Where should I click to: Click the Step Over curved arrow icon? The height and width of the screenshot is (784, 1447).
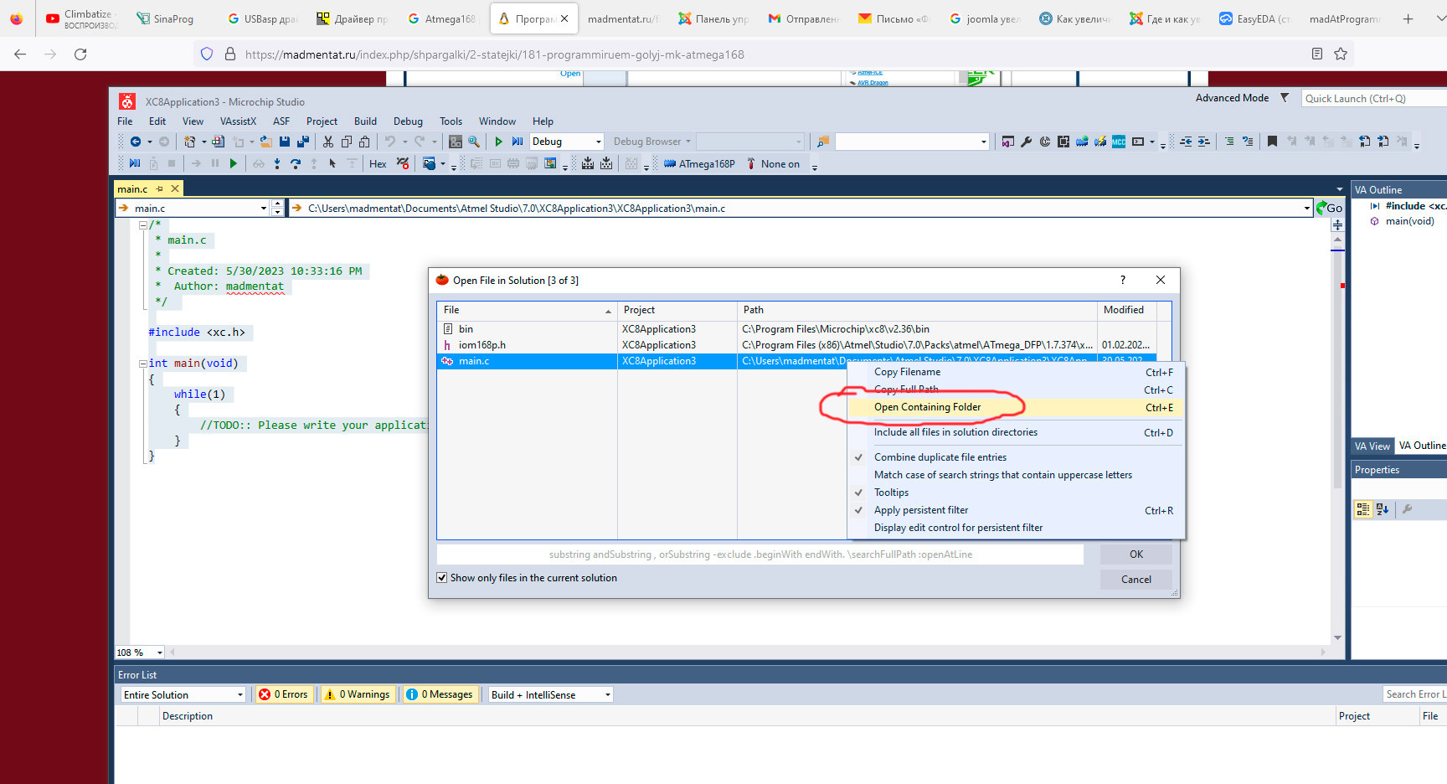296,164
